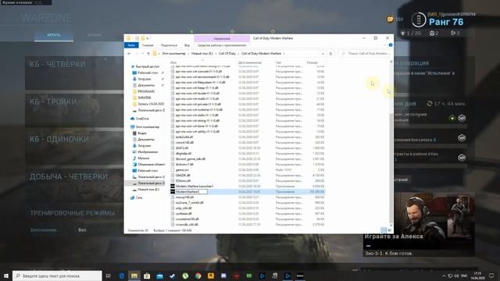Open the MW game icon on taskbar
The image size is (500, 281).
tap(300, 276)
